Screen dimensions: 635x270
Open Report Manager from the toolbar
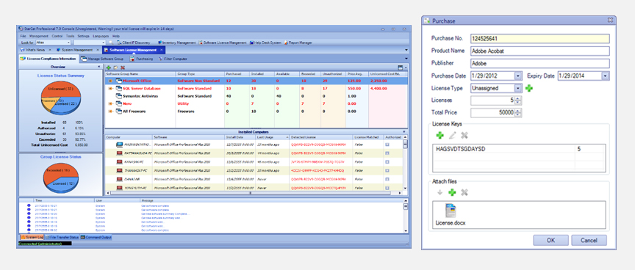coord(298,42)
